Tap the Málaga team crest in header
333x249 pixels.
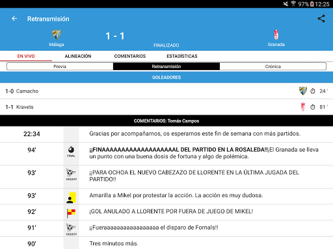[57, 34]
